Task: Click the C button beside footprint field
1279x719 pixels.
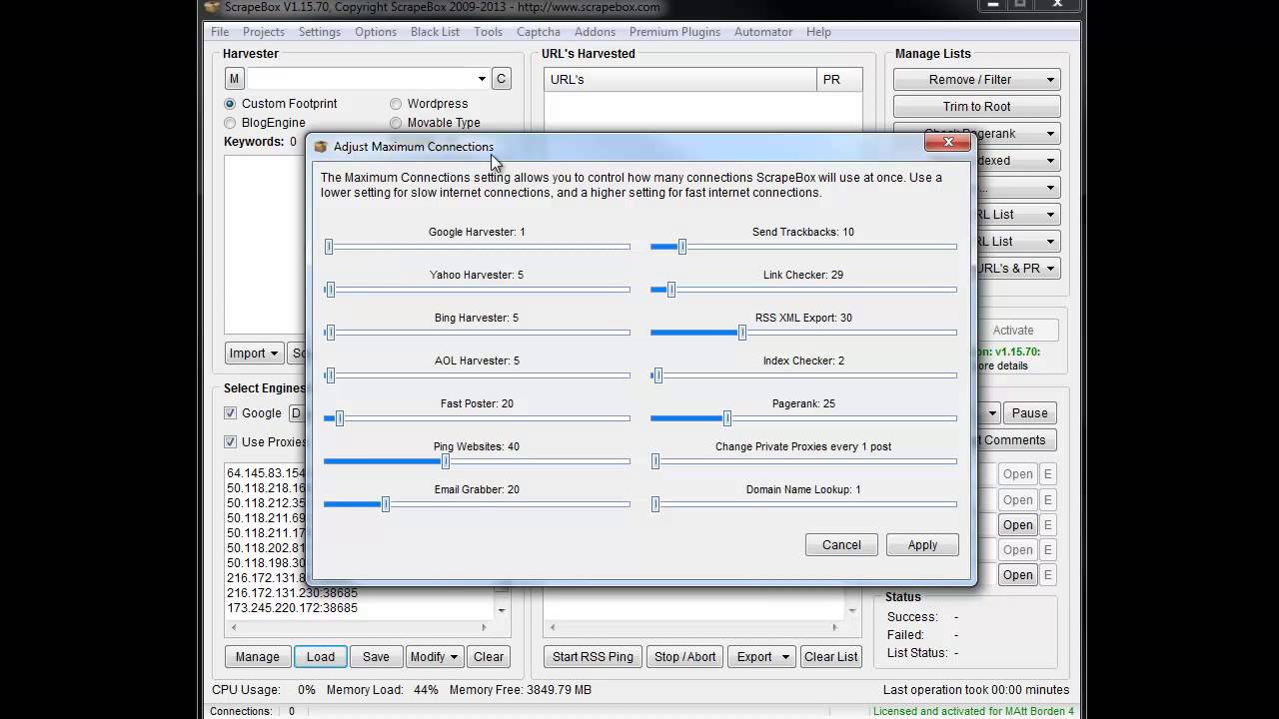Action: coord(501,79)
